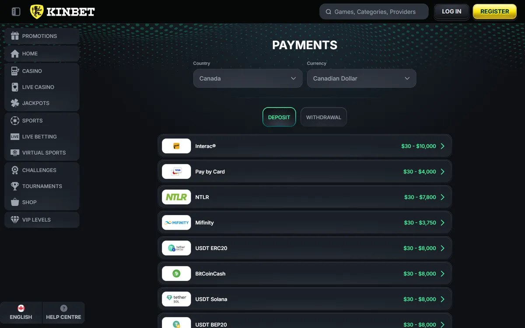
Task: Click the Interac® name text
Action: pyautogui.click(x=206, y=146)
